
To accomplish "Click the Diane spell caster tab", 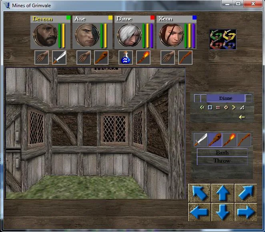I will coord(226,98).
